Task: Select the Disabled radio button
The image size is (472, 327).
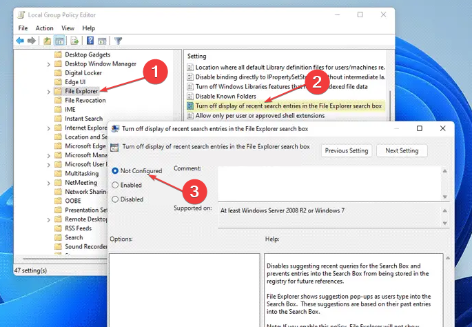Action: coord(115,199)
